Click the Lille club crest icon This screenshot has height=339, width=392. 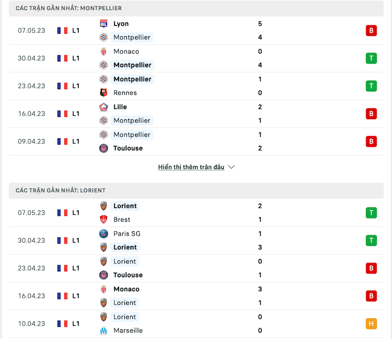[104, 107]
